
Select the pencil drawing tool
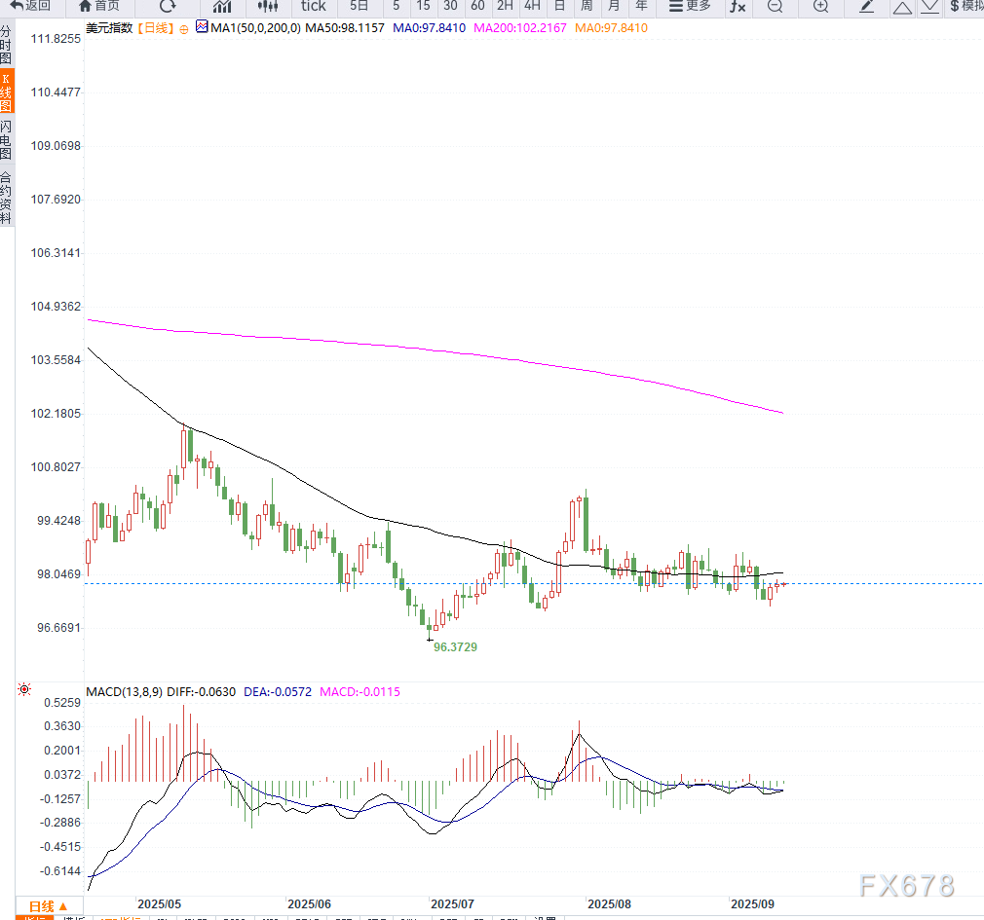click(x=866, y=6)
